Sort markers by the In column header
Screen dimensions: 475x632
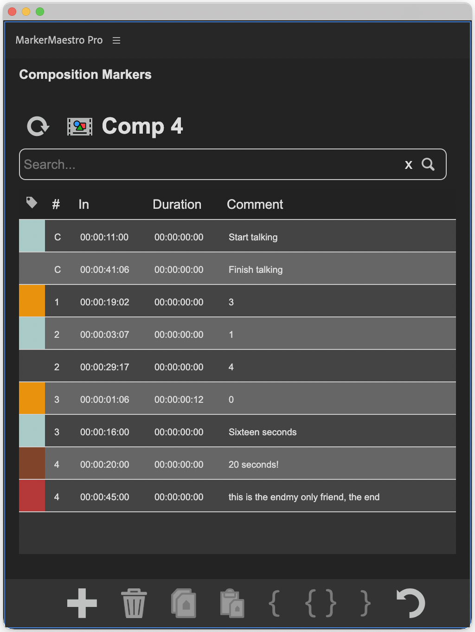point(83,204)
